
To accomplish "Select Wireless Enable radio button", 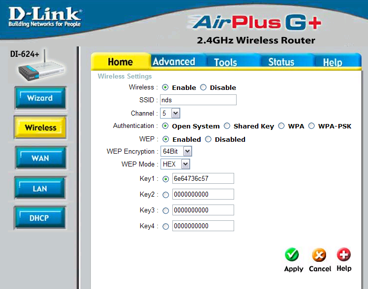I will [165, 87].
